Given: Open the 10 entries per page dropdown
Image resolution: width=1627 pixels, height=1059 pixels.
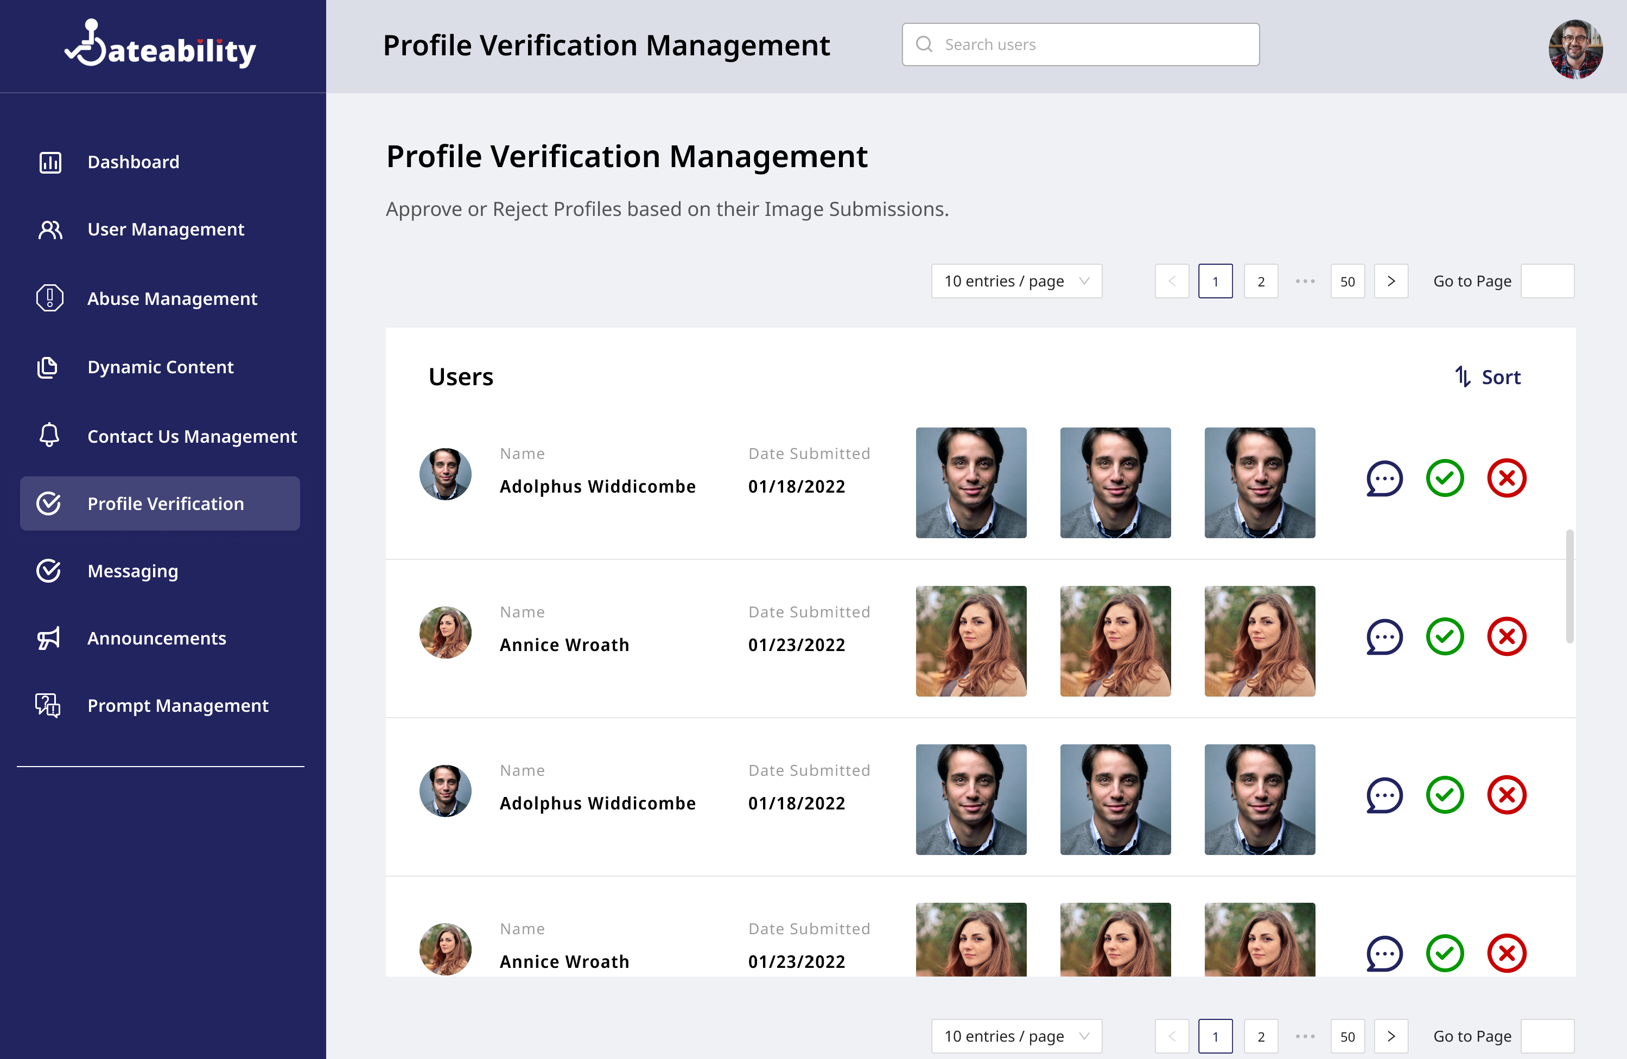Looking at the screenshot, I should pyautogui.click(x=1016, y=281).
